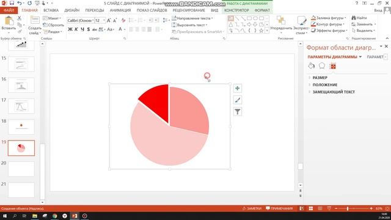Click the zoom slider handle

tap(348, 208)
